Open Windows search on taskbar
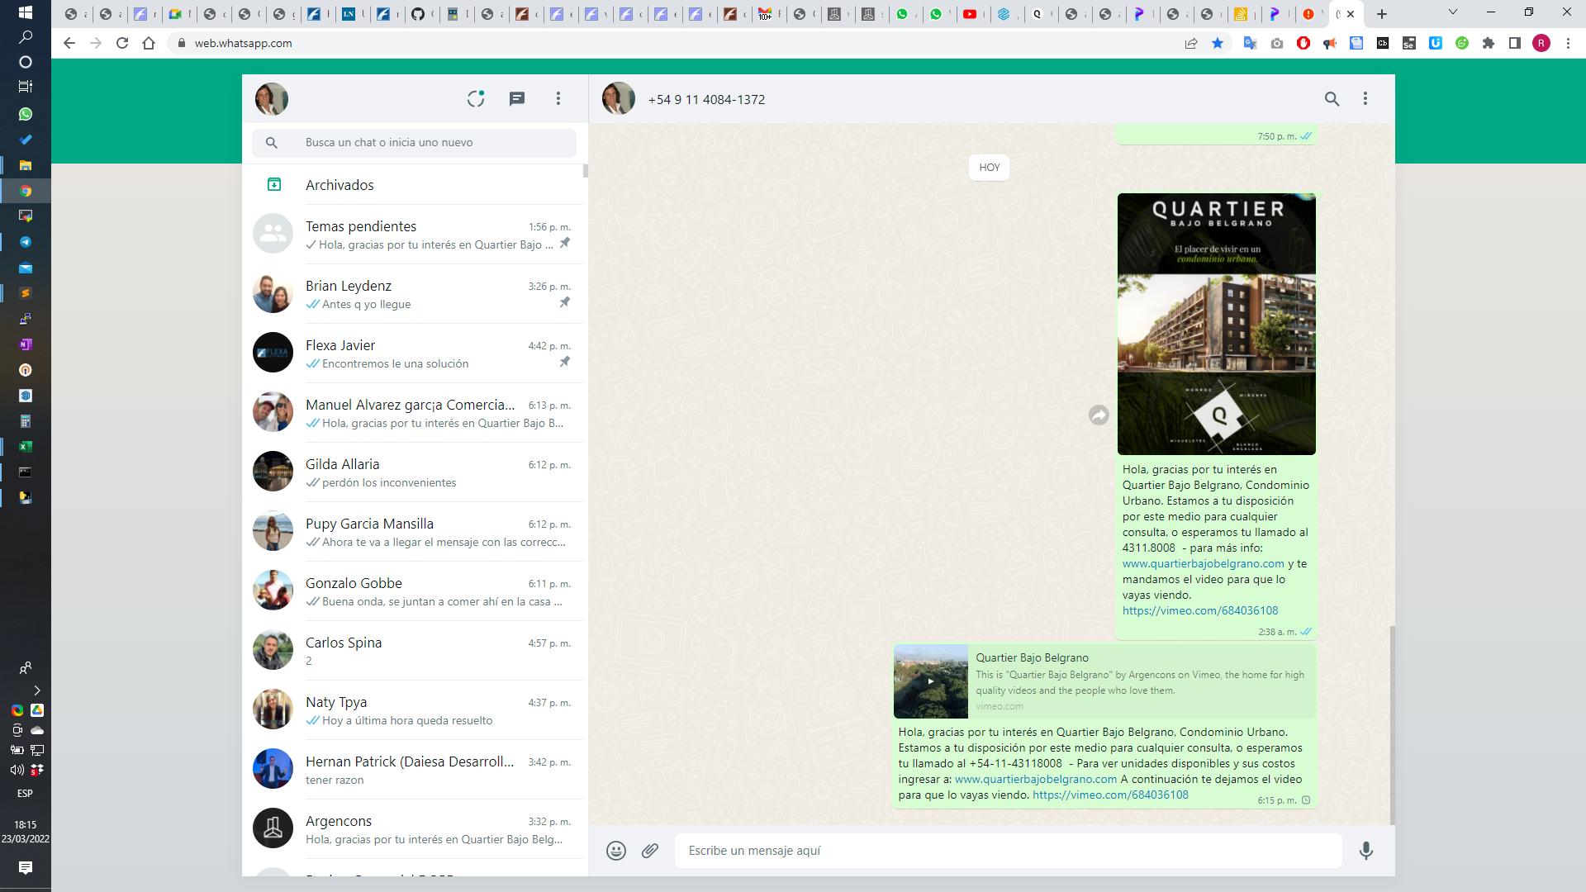Viewport: 1586px width, 892px height. (25, 37)
